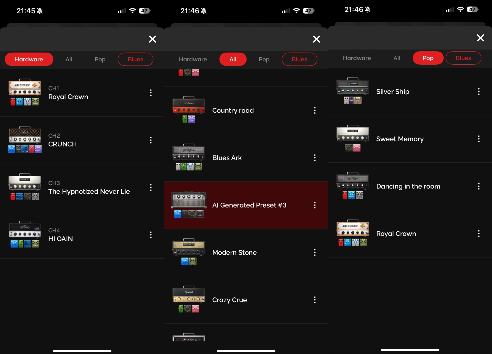Load AI Generated Preset #3
Image resolution: width=492 pixels, height=354 pixels.
point(246,205)
